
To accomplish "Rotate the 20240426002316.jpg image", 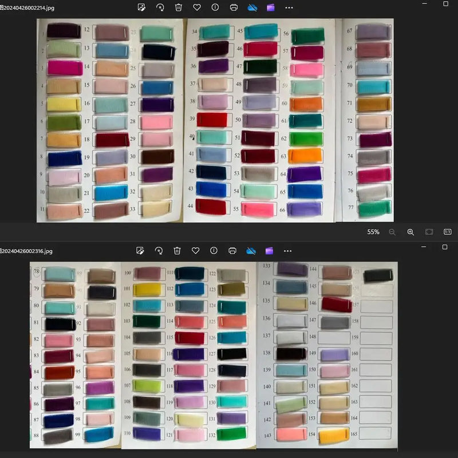I will point(159,251).
